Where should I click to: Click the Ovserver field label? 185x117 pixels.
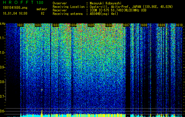pos(60,3)
